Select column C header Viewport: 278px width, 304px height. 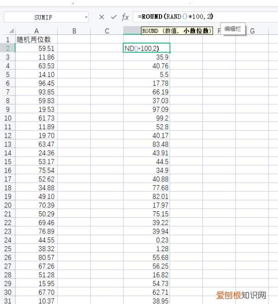pyautogui.click(x=107, y=31)
